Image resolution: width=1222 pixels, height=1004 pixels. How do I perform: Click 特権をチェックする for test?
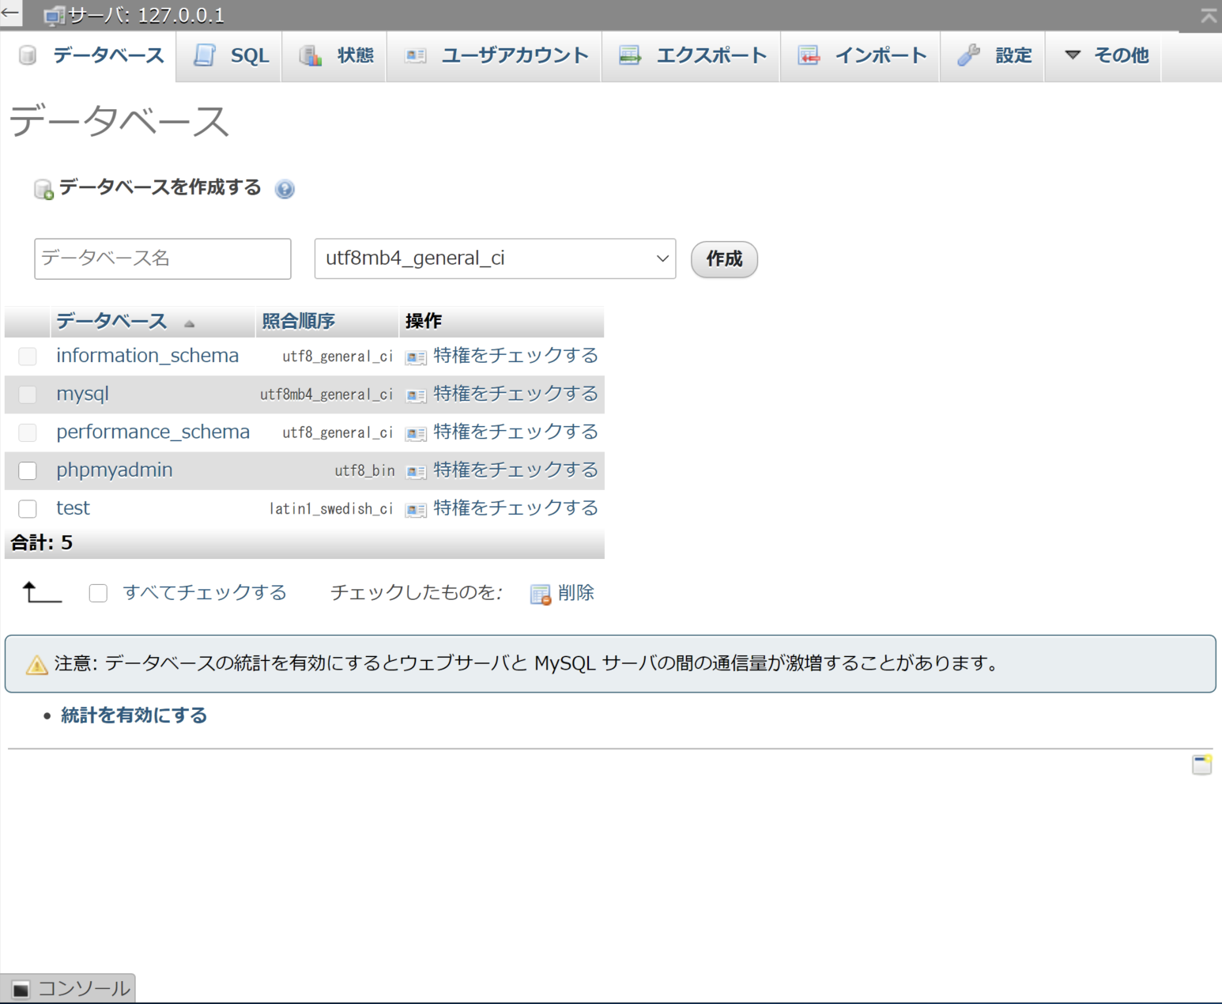(x=515, y=508)
